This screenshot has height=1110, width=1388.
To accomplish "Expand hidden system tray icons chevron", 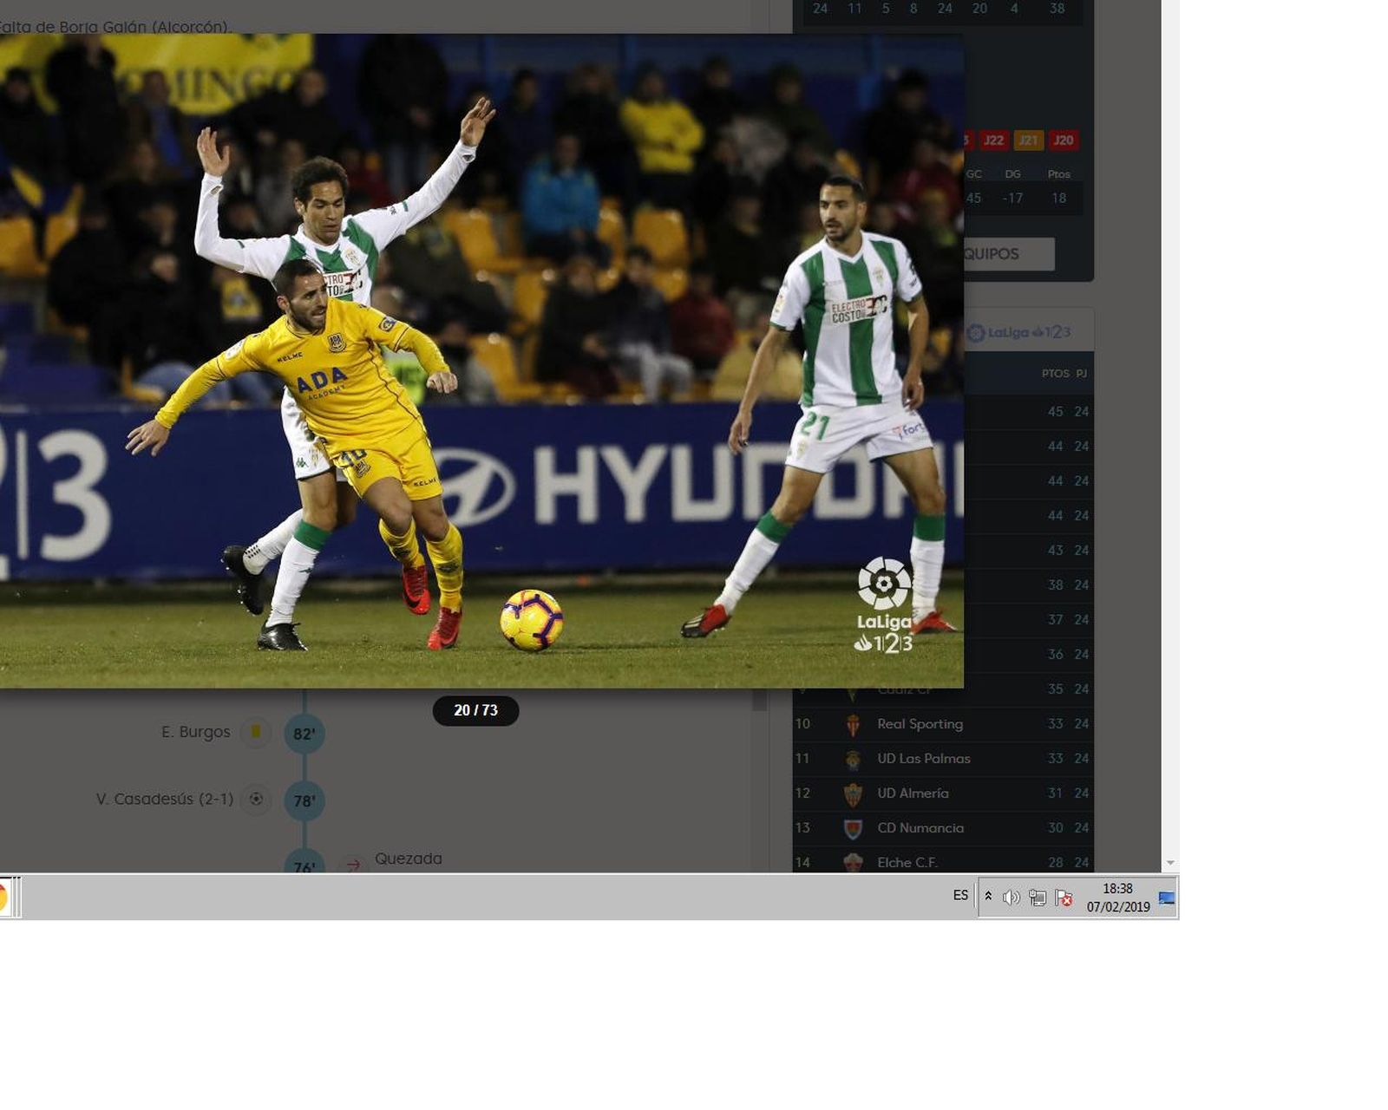I will click(988, 896).
